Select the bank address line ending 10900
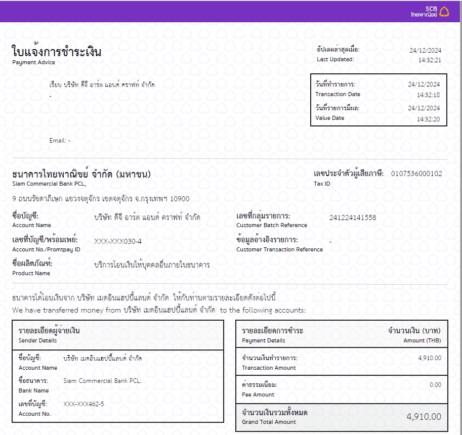 [x=101, y=199]
